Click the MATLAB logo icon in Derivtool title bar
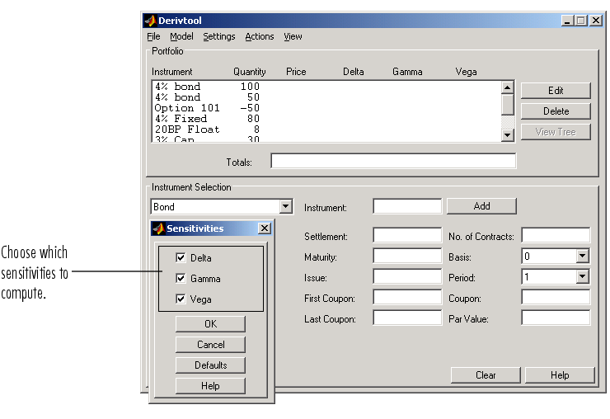The image size is (610, 419). tap(151, 21)
